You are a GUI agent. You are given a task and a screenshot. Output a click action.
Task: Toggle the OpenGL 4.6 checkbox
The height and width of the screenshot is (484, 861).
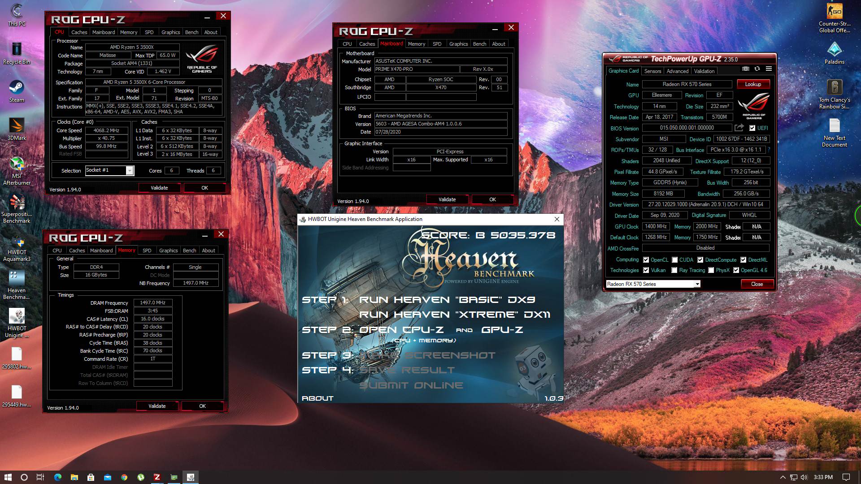coord(736,270)
